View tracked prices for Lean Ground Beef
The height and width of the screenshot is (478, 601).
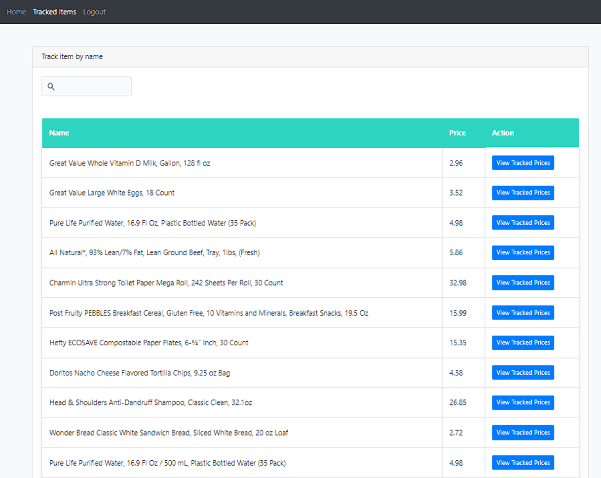point(523,252)
